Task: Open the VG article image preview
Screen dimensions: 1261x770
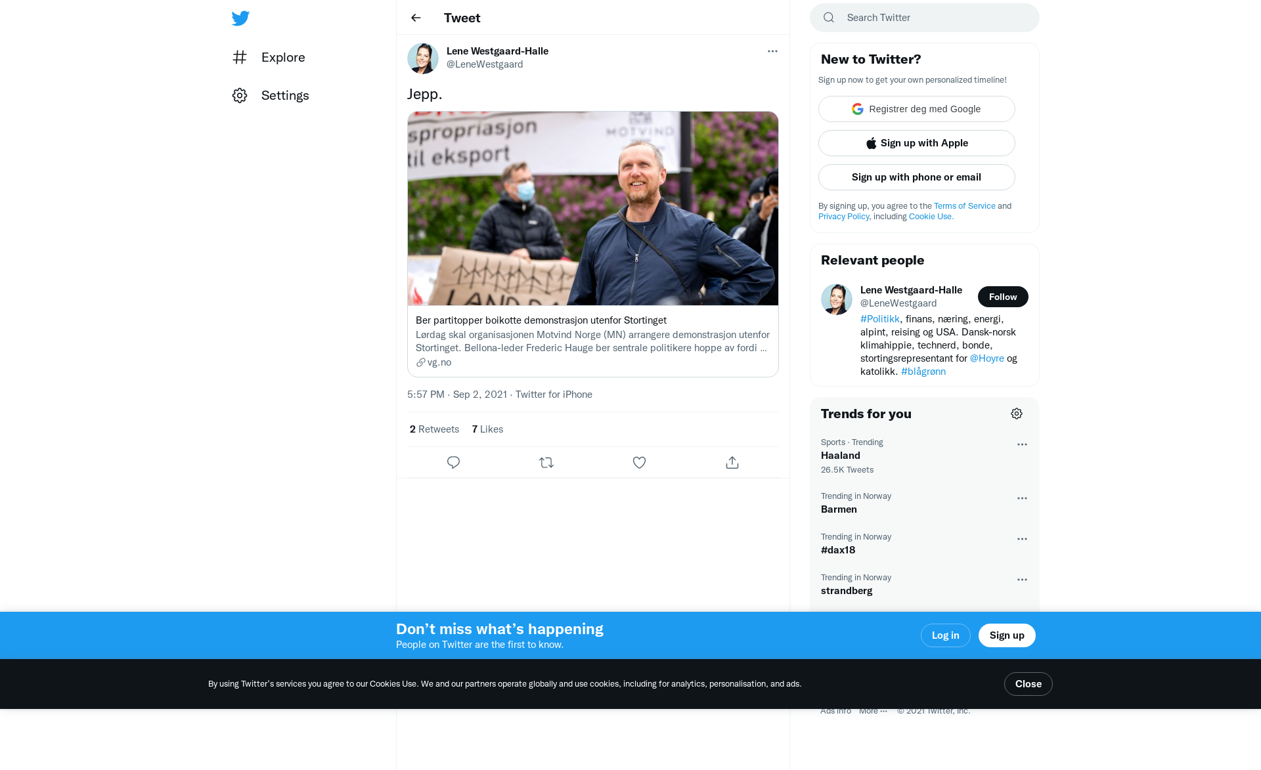Action: (x=593, y=208)
